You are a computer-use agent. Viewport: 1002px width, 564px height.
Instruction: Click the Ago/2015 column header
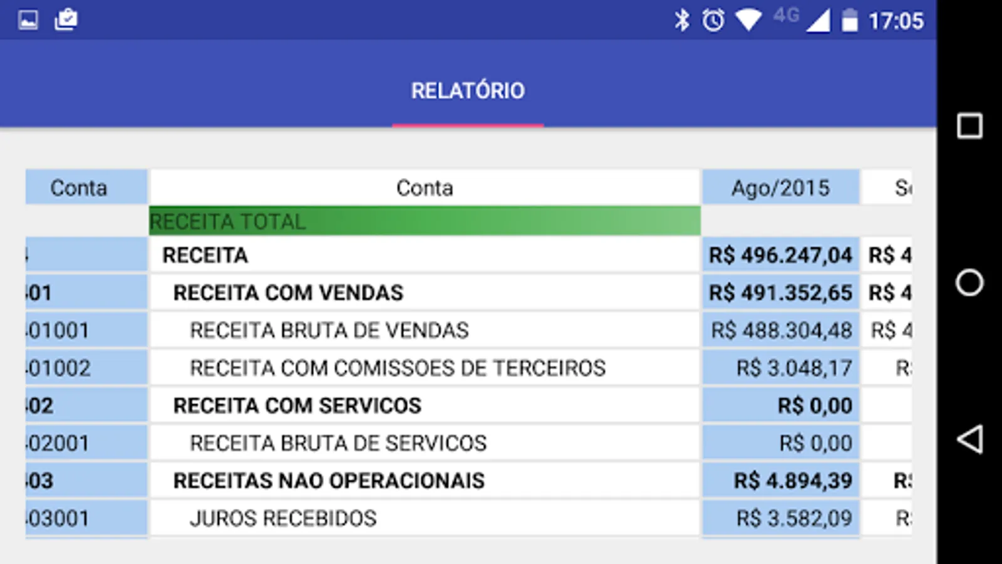(x=780, y=187)
